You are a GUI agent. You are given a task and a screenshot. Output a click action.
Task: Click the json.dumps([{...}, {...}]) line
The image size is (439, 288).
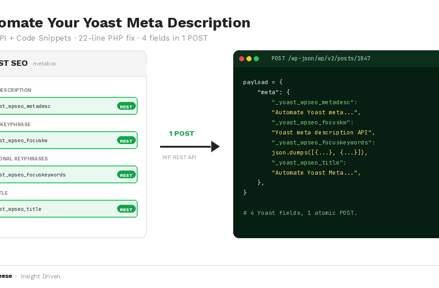(x=320, y=153)
